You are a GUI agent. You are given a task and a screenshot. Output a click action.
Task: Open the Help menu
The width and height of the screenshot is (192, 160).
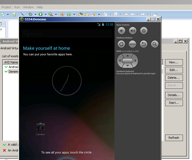[40, 7]
